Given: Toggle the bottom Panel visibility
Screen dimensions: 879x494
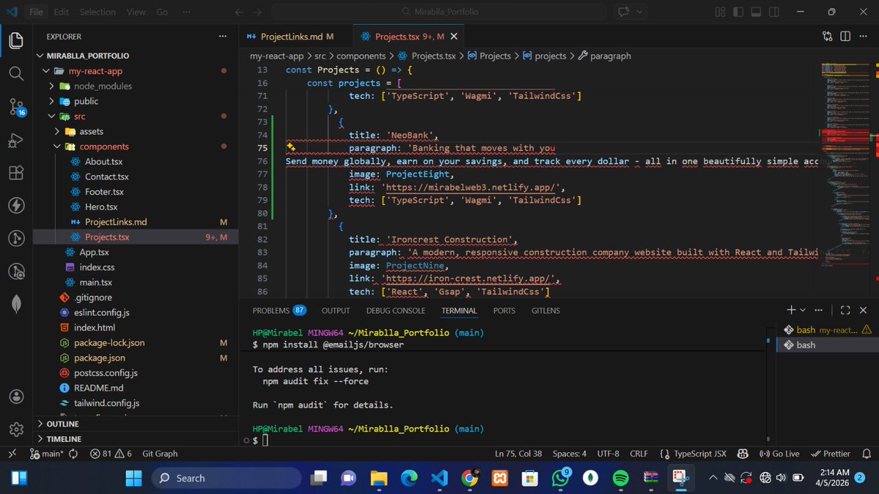Looking at the screenshot, I should (x=756, y=12).
